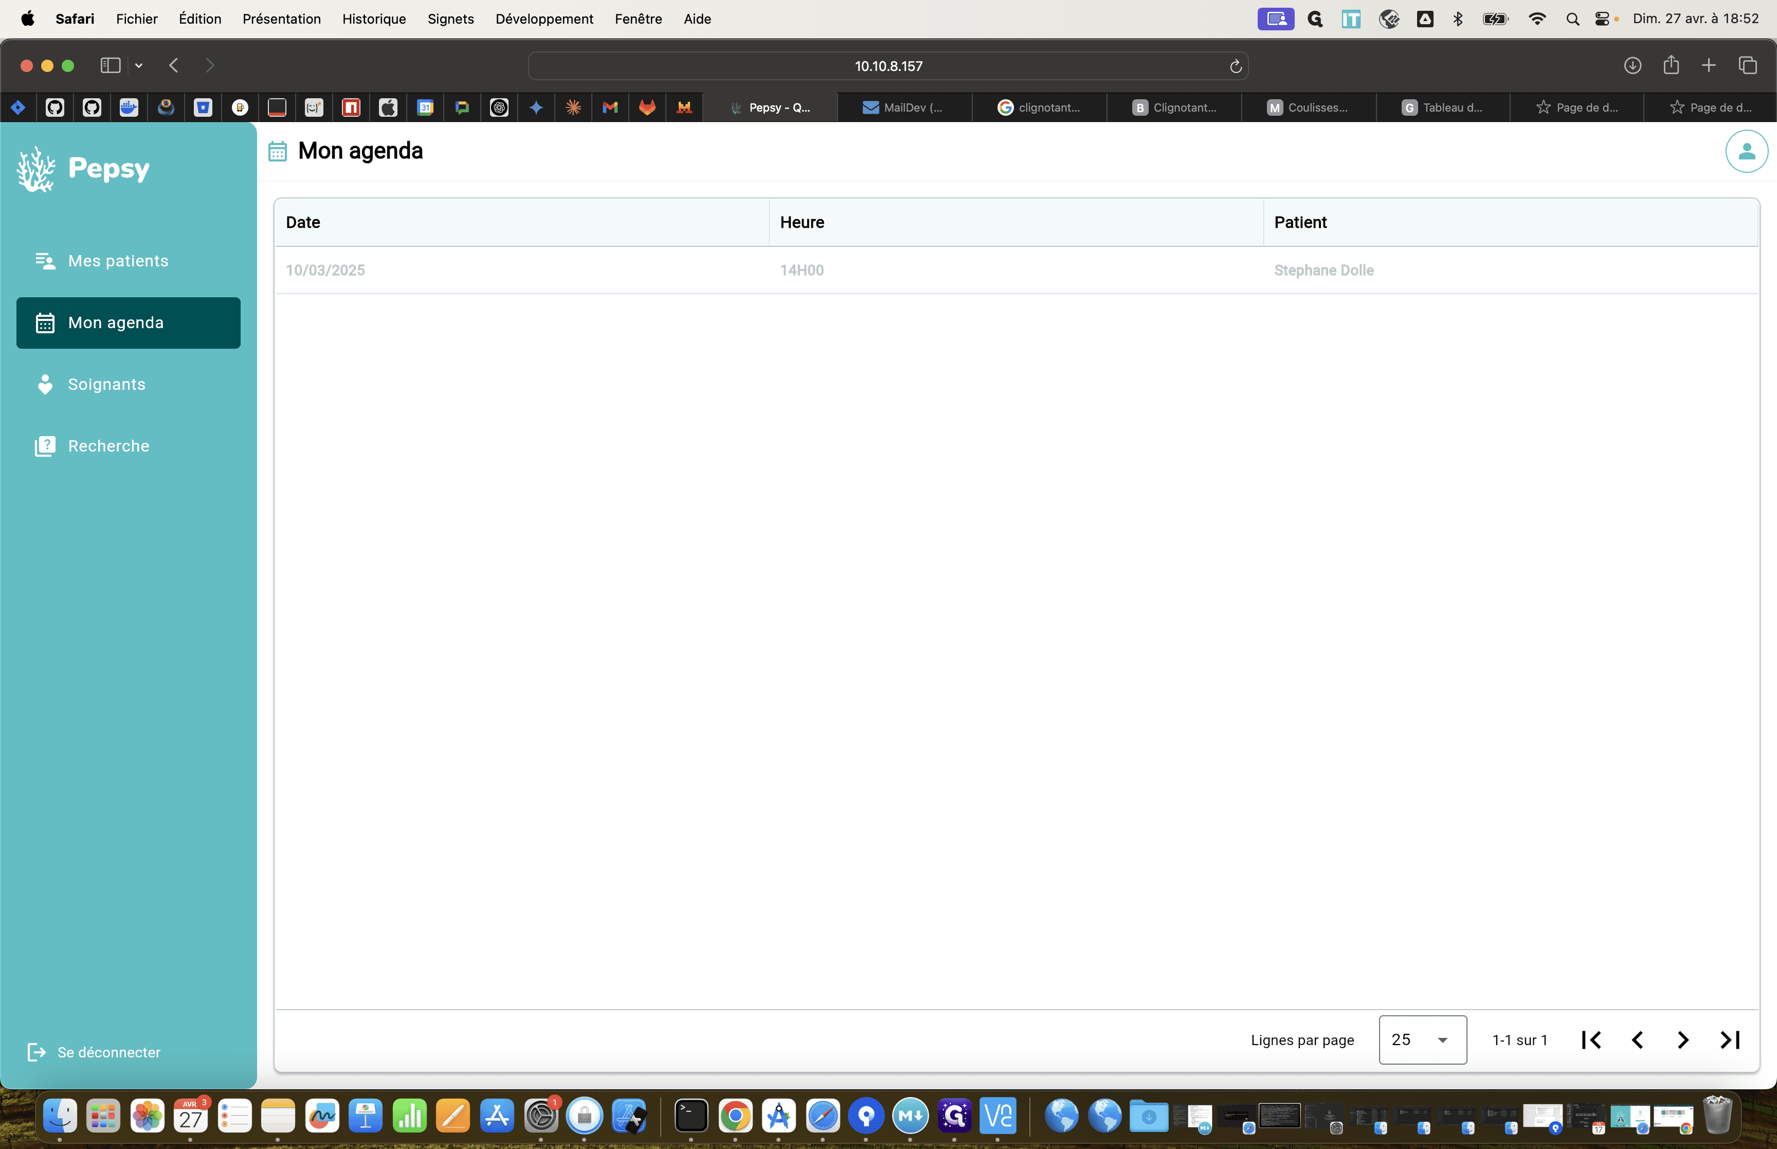
Task: Open the pinned Gemini sparkle tab
Action: click(x=536, y=107)
